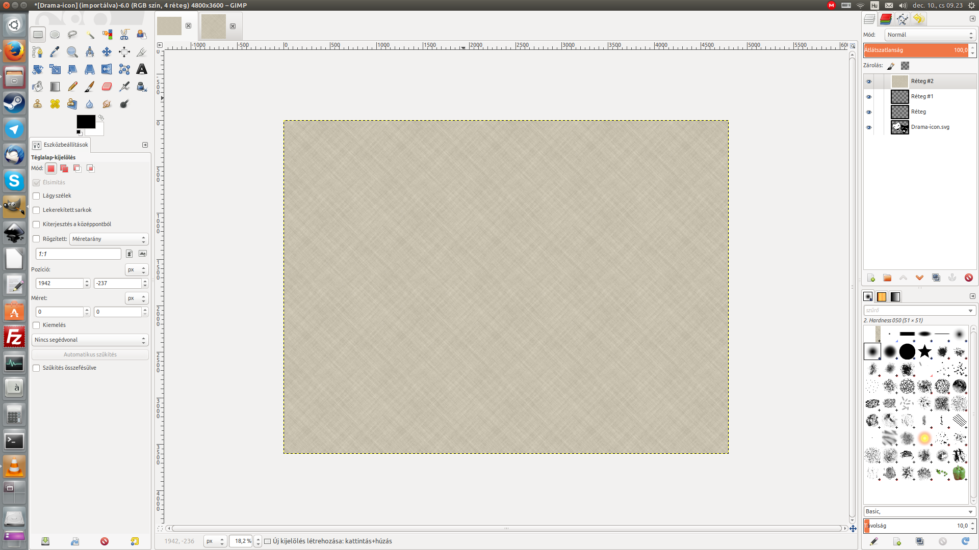979x550 pixels.
Task: Select the Smudge tool
Action: [107, 104]
